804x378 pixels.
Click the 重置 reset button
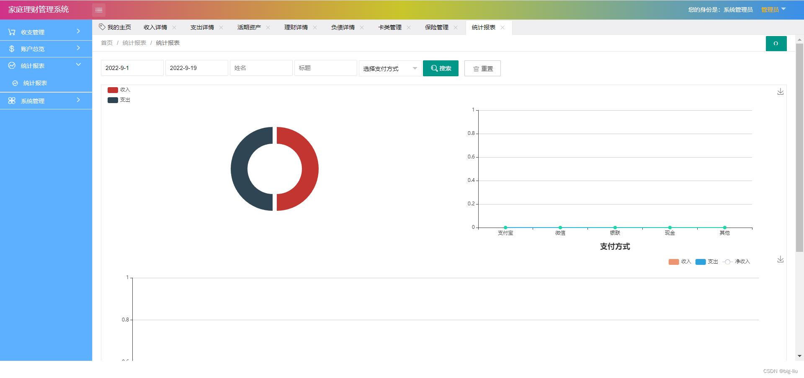pos(482,68)
